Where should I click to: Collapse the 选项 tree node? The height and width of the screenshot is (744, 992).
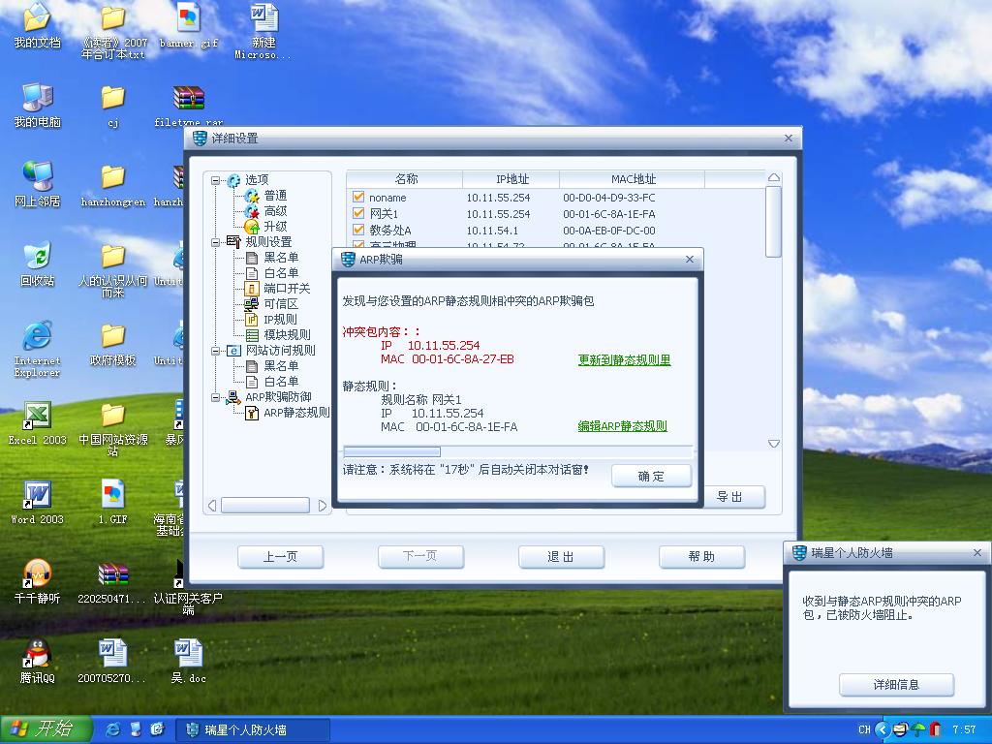tap(215, 180)
